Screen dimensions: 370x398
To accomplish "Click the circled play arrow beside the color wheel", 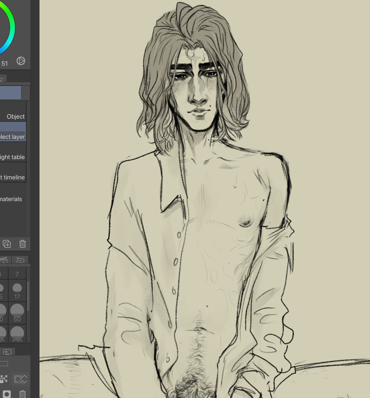I will pos(21,61).
